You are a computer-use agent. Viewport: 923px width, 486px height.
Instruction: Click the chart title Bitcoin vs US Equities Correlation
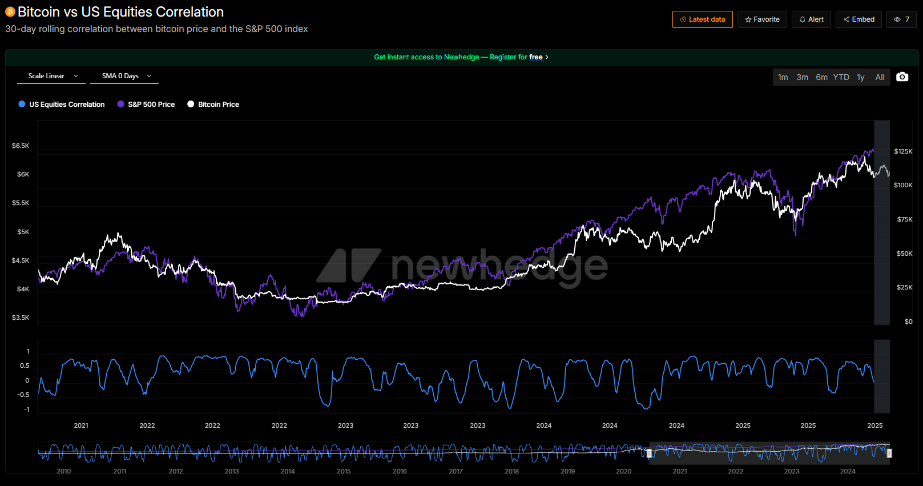pyautogui.click(x=120, y=12)
